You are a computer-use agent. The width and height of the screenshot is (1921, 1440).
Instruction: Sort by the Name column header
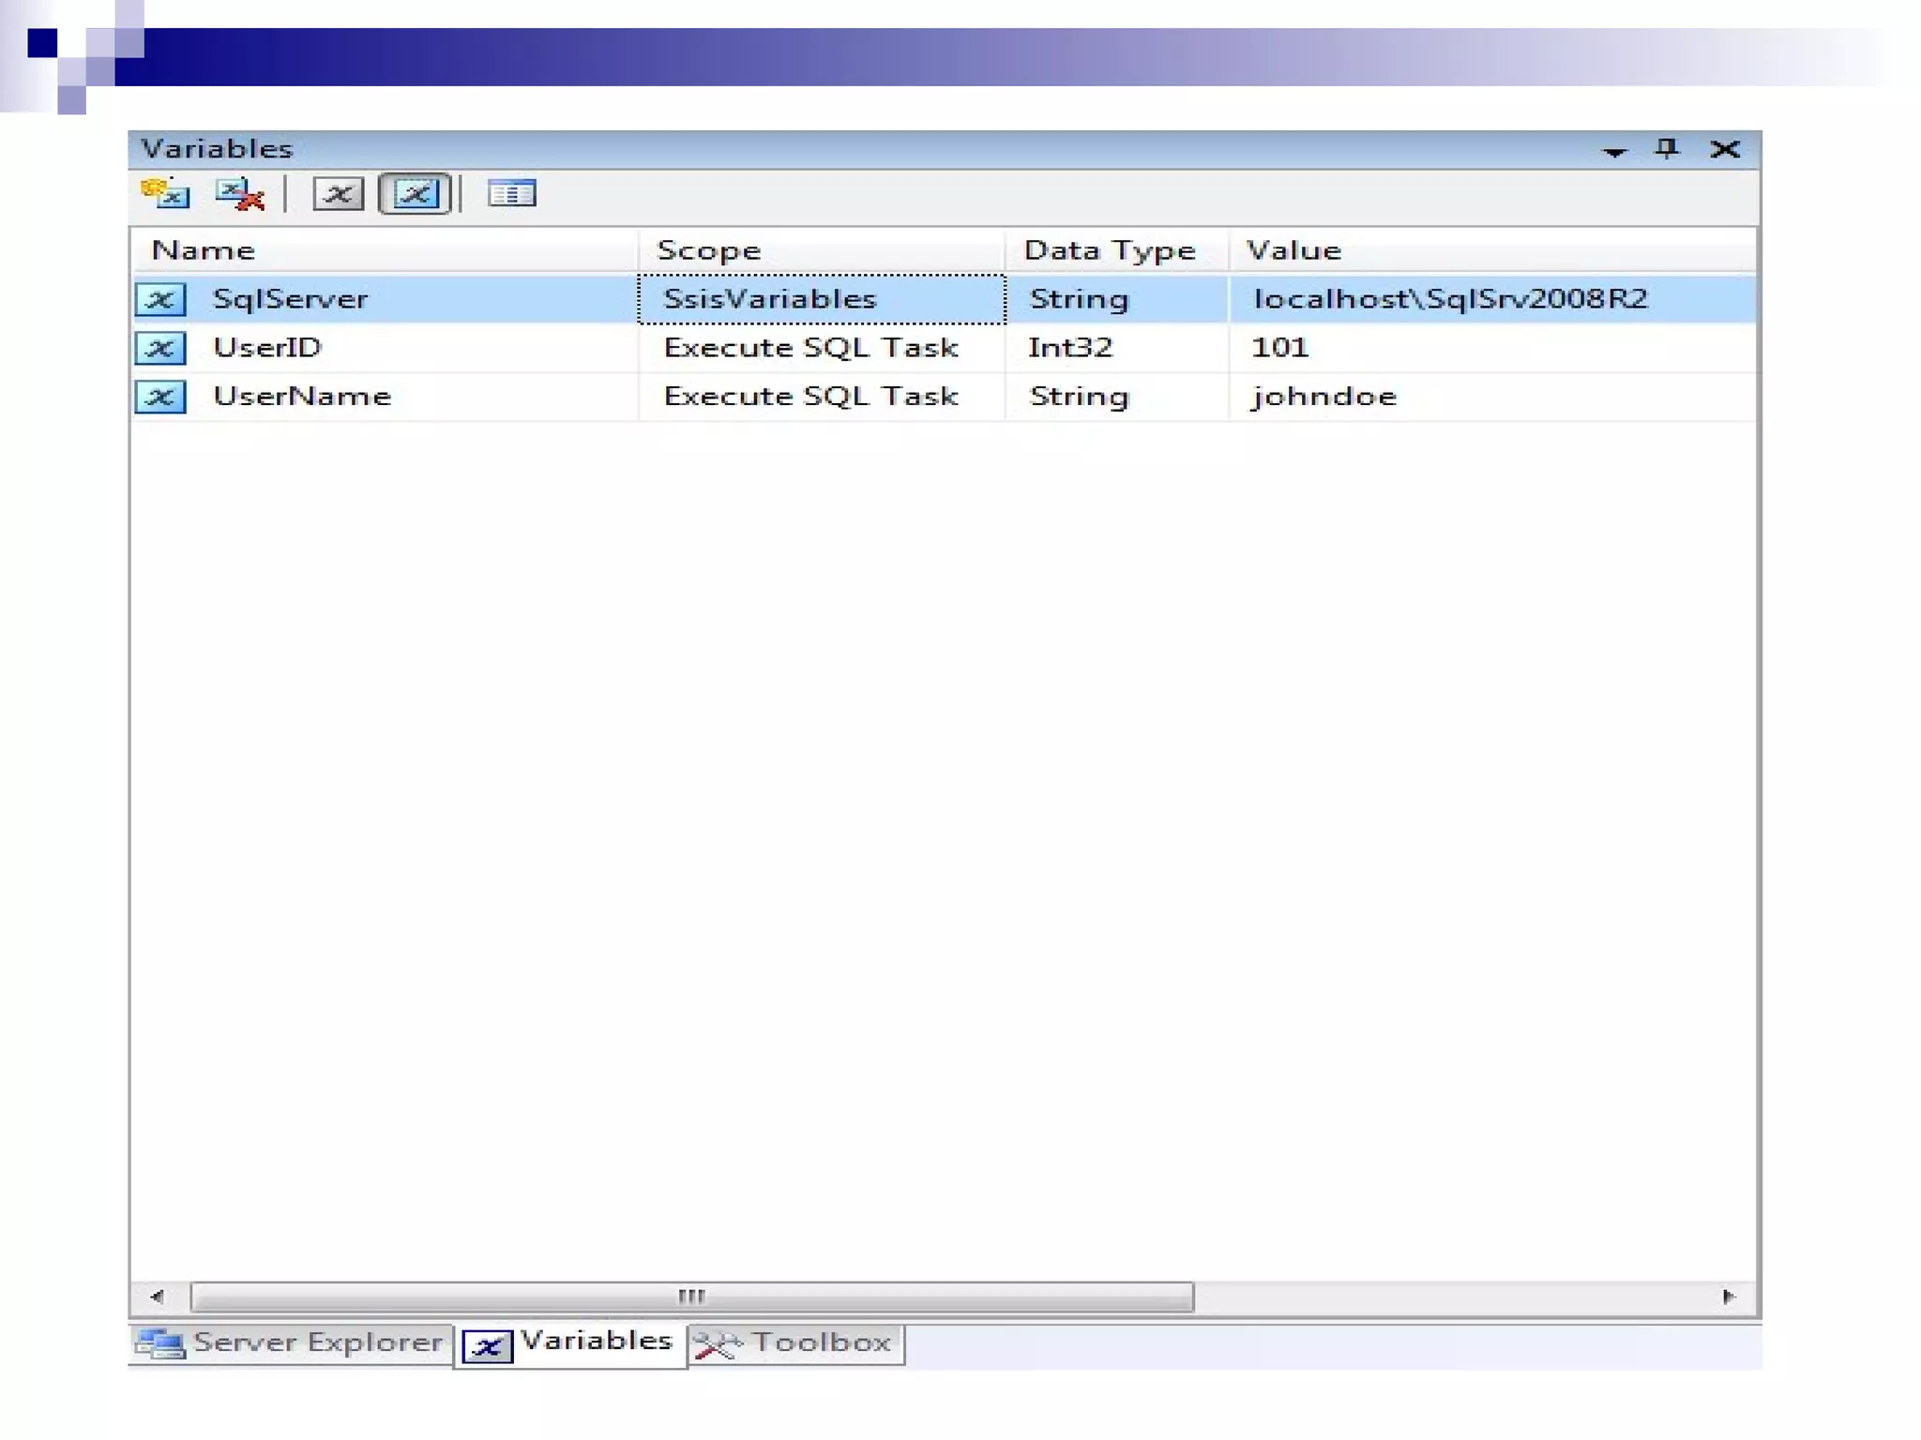pos(203,250)
